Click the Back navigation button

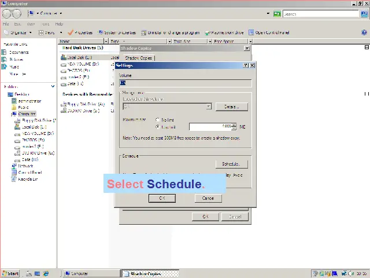click(7, 14)
